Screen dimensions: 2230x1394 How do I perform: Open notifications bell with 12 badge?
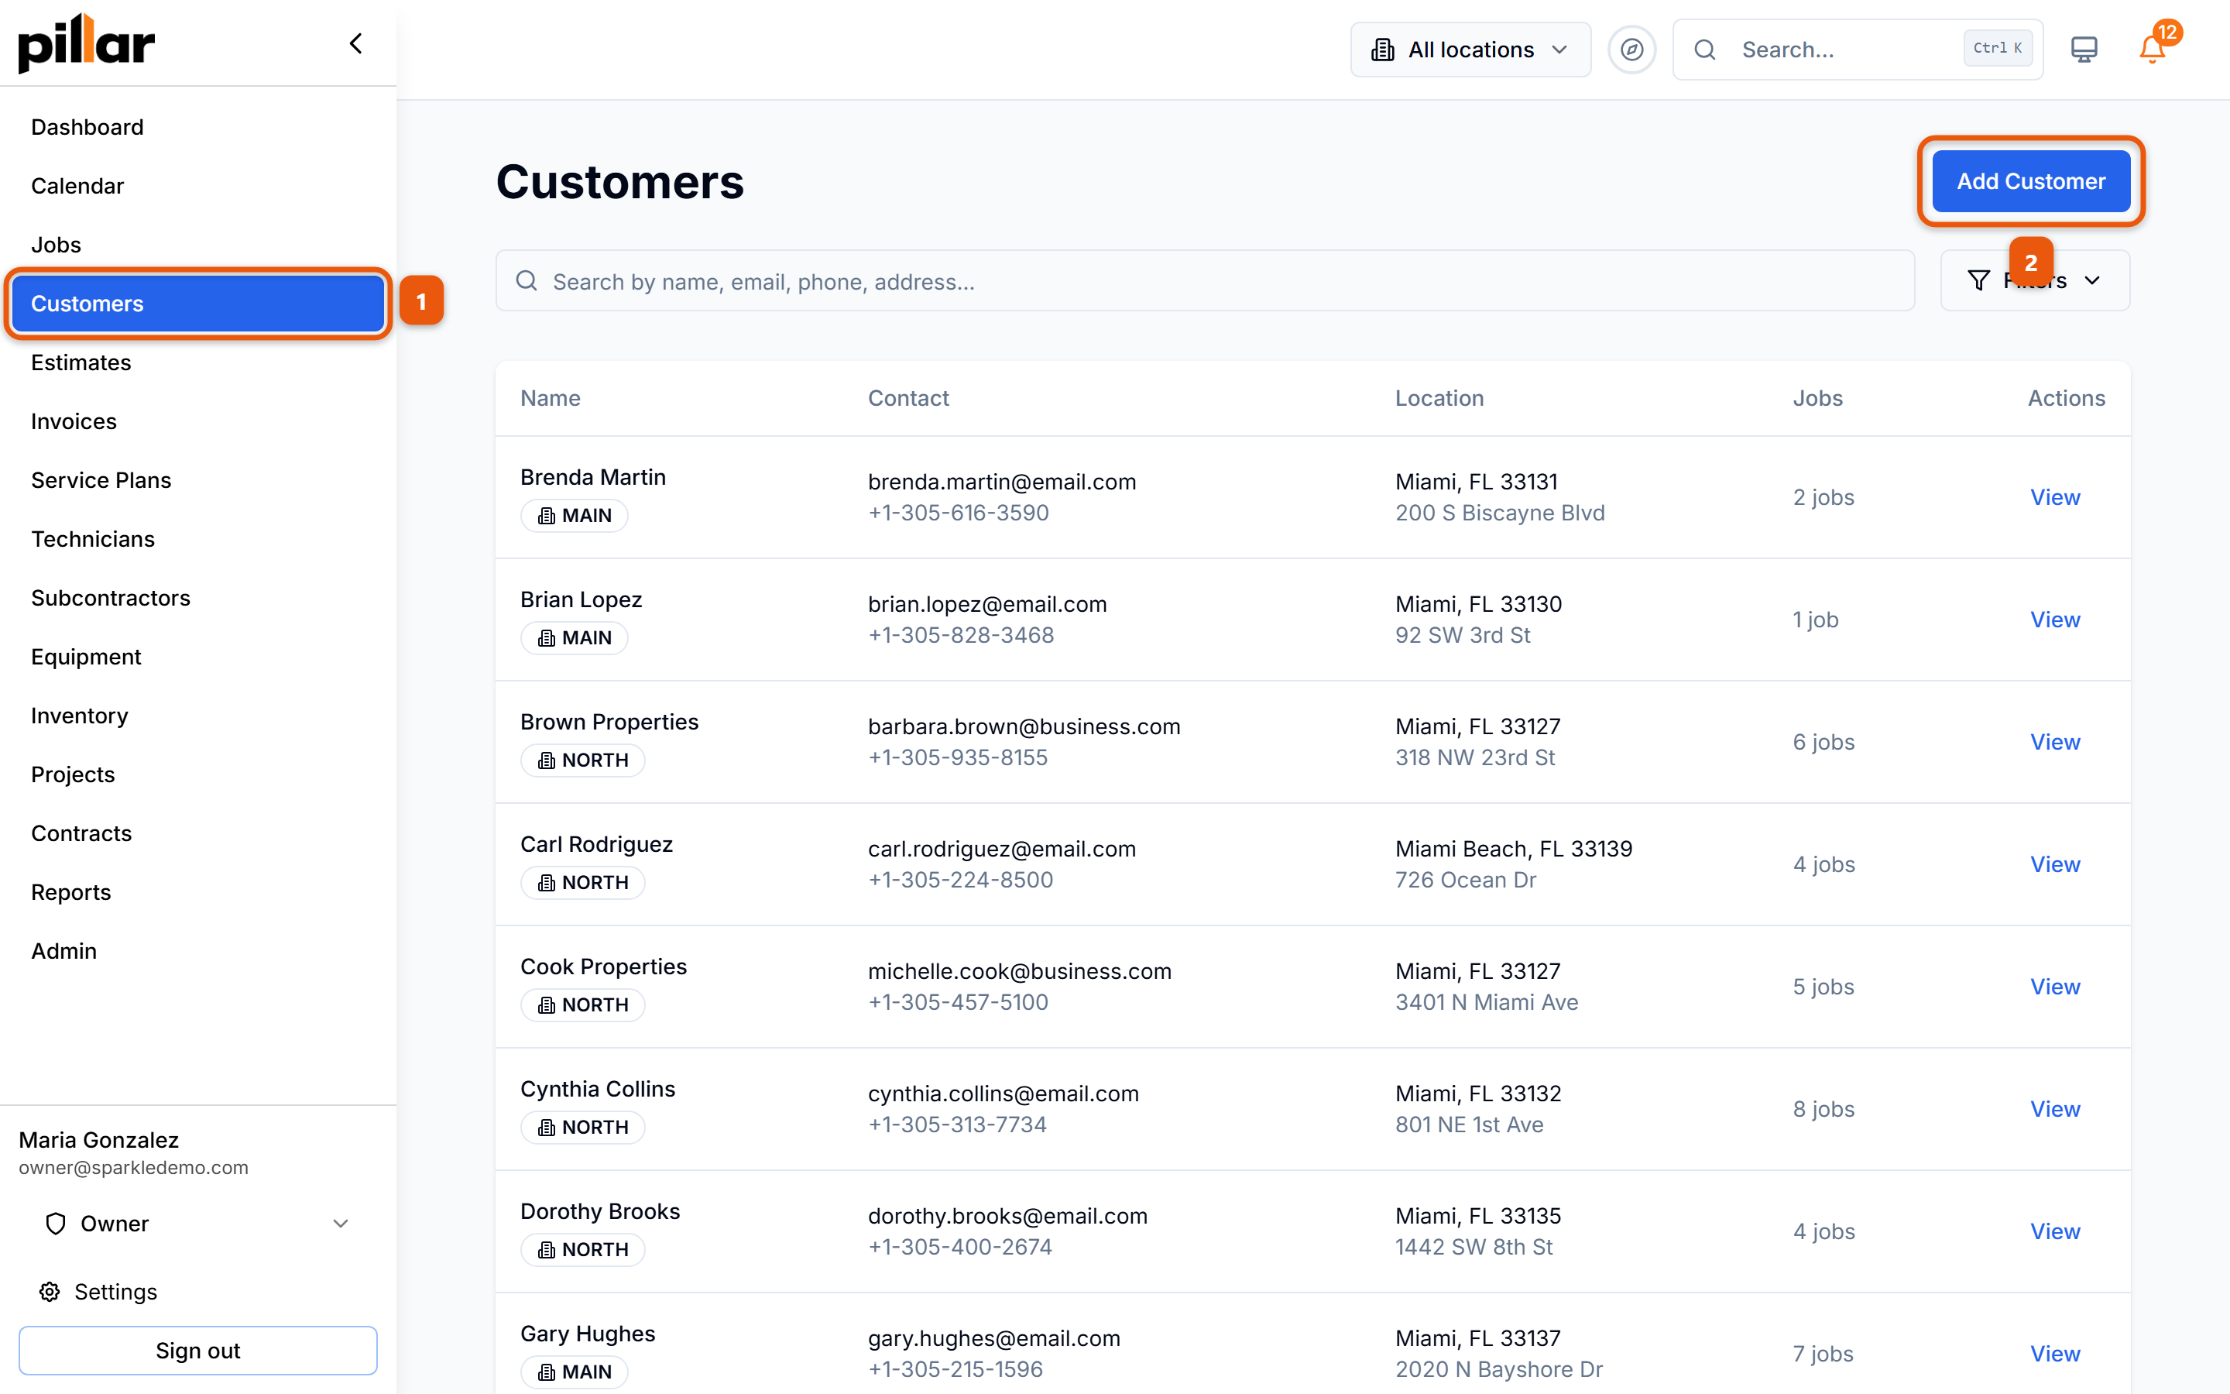pyautogui.click(x=2153, y=48)
